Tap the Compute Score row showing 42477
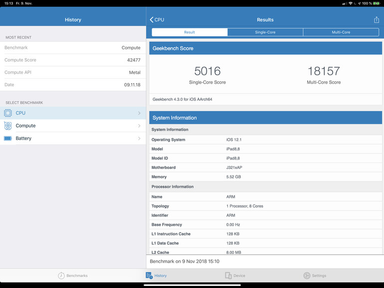The height and width of the screenshot is (288, 384). pyautogui.click(x=73, y=60)
